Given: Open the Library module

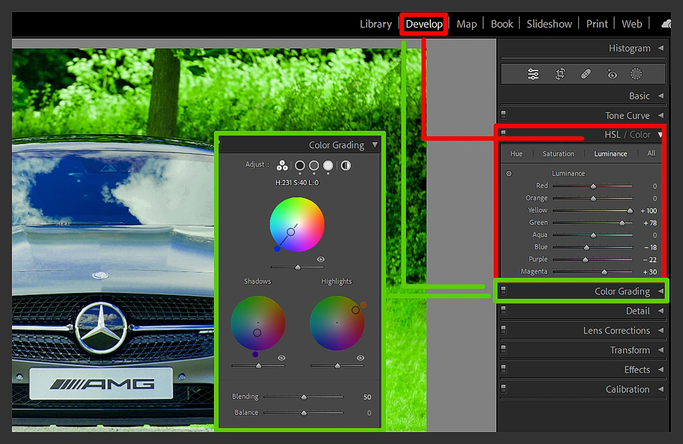Looking at the screenshot, I should pos(376,24).
